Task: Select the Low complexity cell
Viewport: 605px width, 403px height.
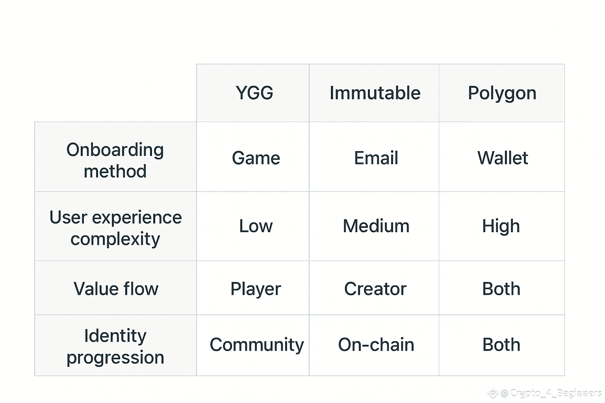Action: point(256,226)
